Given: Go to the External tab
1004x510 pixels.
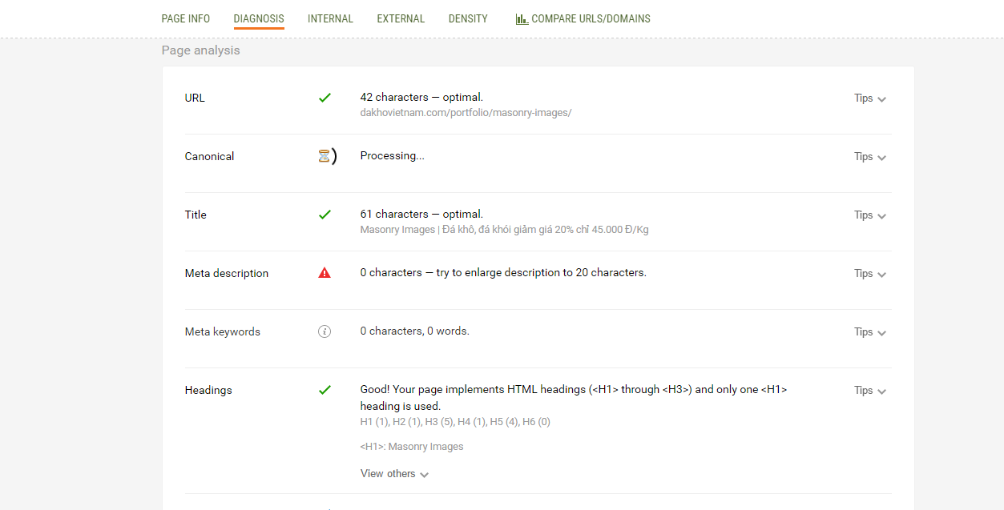Looking at the screenshot, I should click(401, 18).
